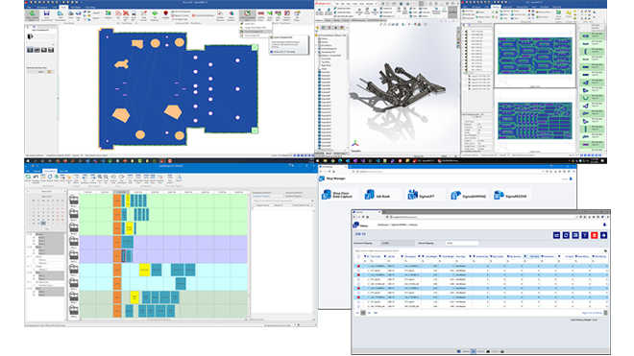The width and height of the screenshot is (634, 356).
Task: Open the Description column filter dropdown
Action: point(419,256)
